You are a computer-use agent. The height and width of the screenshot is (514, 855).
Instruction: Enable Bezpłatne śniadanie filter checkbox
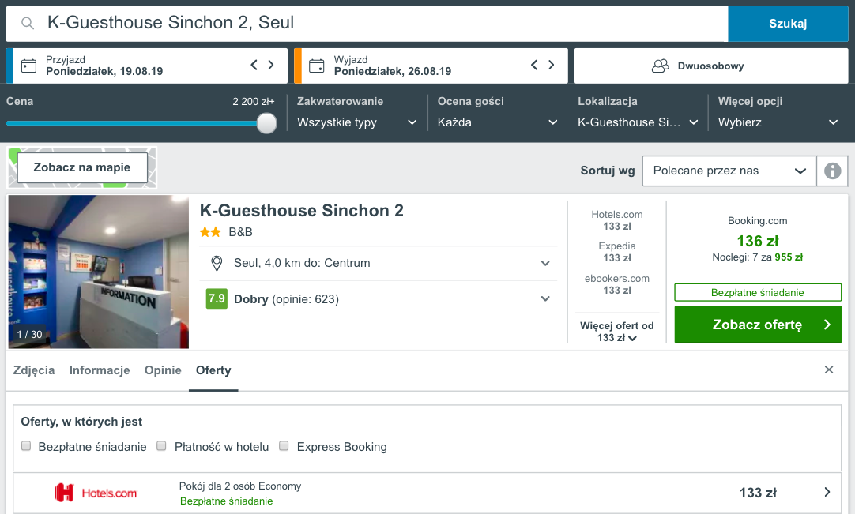click(26, 446)
